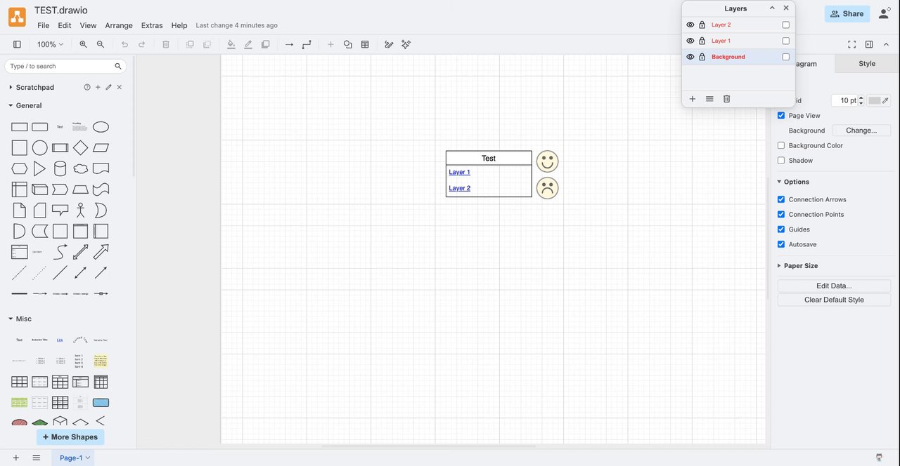Click the redo arrow icon
900x466 pixels.
[141, 44]
